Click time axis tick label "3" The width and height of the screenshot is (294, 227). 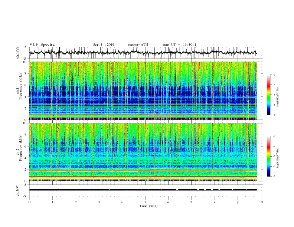99,202
